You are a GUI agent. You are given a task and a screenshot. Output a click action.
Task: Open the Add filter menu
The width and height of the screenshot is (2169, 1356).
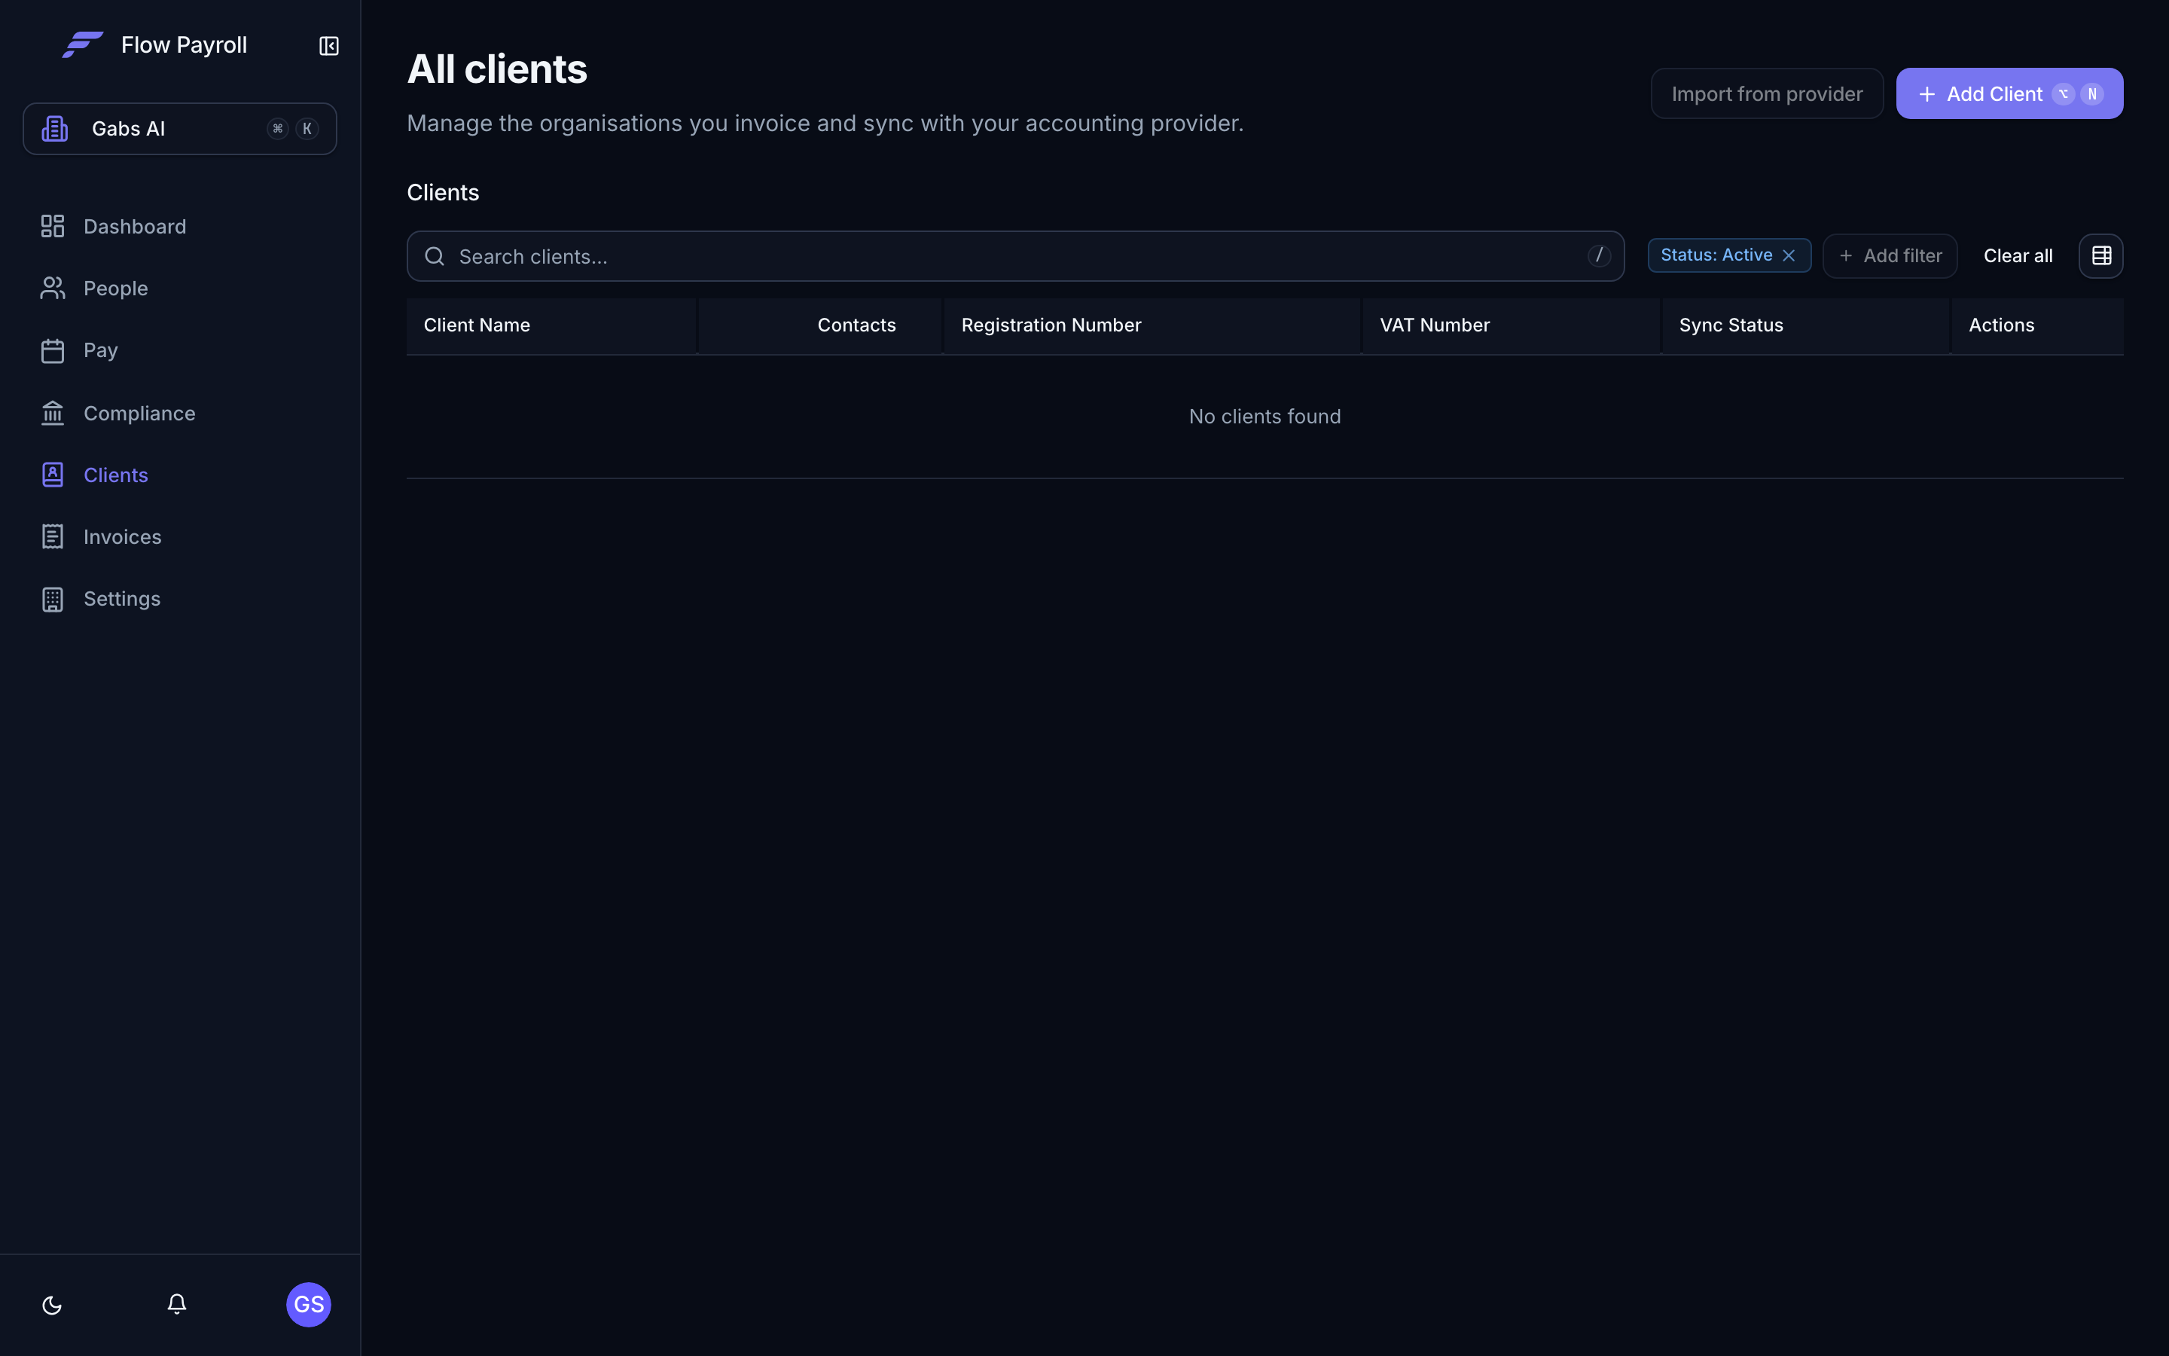tap(1890, 255)
